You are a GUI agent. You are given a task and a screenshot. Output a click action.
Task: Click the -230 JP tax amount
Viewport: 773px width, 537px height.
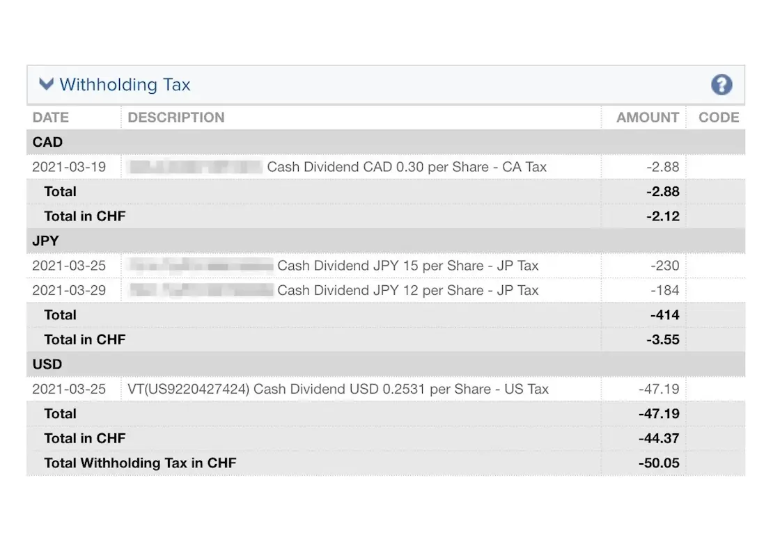click(666, 266)
